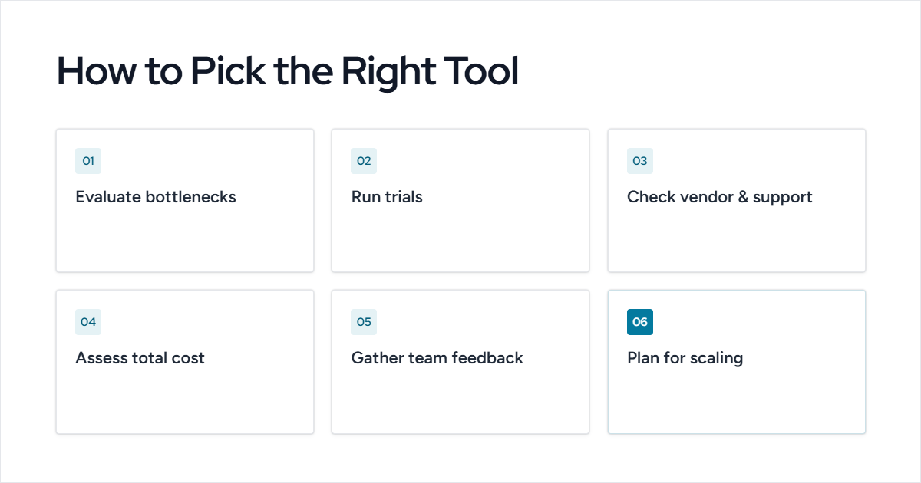Open the team feedback card's empty area

coord(460,400)
